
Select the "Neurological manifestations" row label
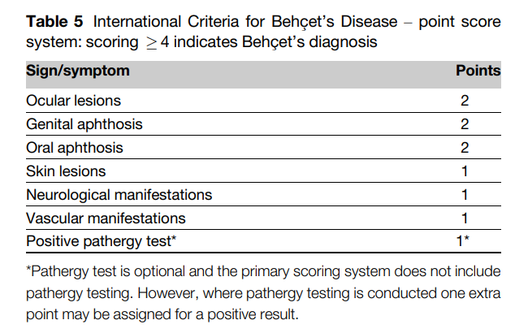119,195
